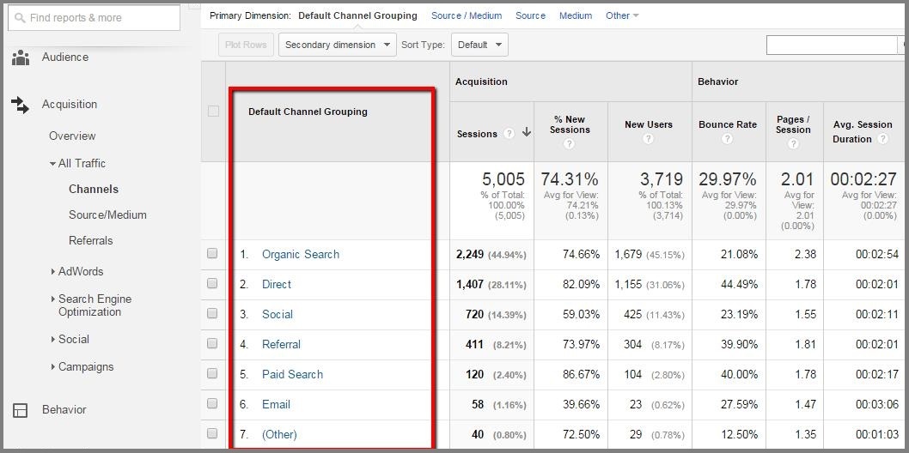909x453 pixels.
Task: Click the Avg. Session Duration help icon
Action: click(x=882, y=139)
